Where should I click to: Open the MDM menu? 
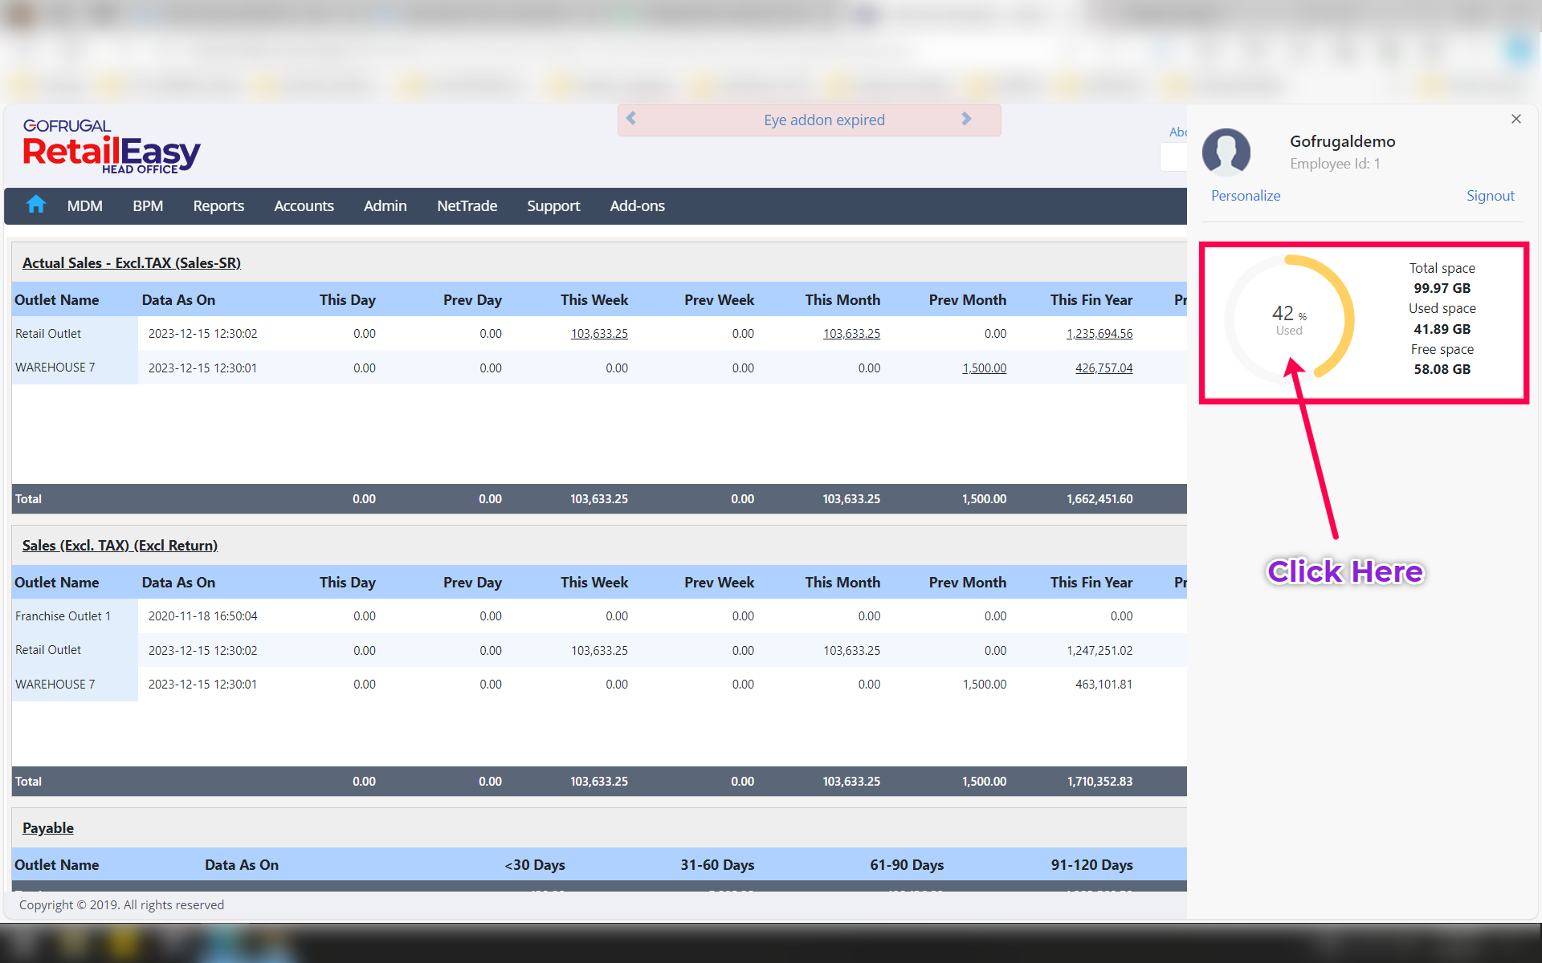point(84,206)
